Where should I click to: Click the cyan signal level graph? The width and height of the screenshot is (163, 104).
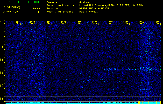78,103
